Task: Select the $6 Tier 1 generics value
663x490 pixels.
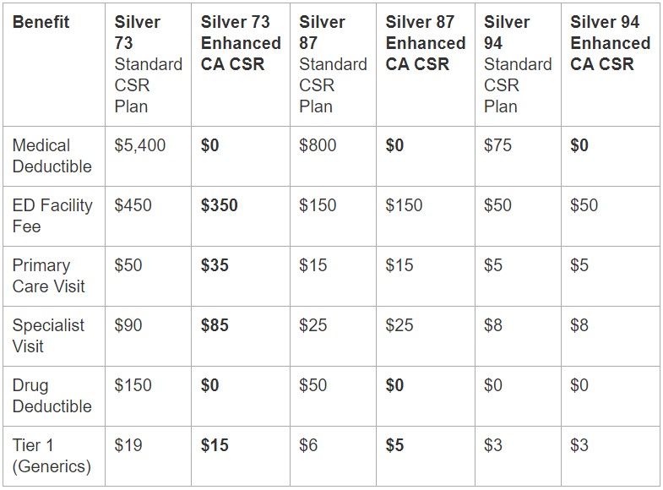Action: coord(308,445)
